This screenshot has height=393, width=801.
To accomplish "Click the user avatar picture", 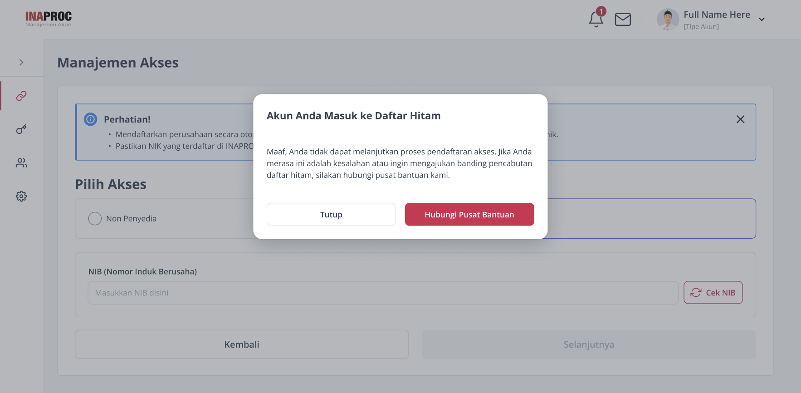I will [668, 20].
